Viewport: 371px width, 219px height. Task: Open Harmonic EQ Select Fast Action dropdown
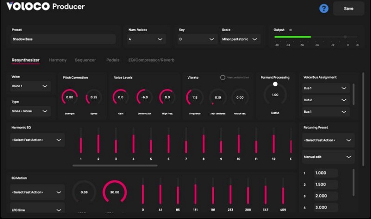click(37, 140)
